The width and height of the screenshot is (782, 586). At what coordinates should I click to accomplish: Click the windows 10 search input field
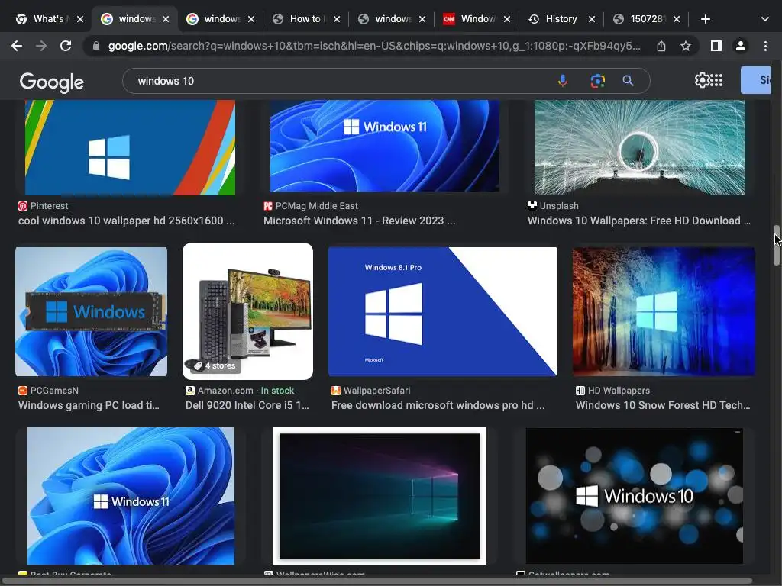click(339, 81)
